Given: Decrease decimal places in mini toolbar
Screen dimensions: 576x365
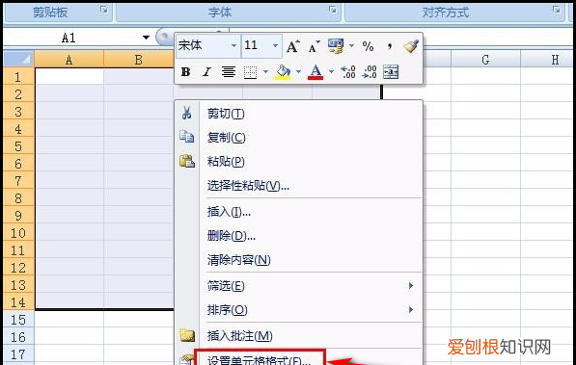Looking at the screenshot, I should [370, 72].
